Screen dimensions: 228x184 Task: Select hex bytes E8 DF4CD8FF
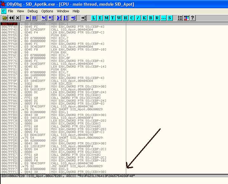point(35,107)
